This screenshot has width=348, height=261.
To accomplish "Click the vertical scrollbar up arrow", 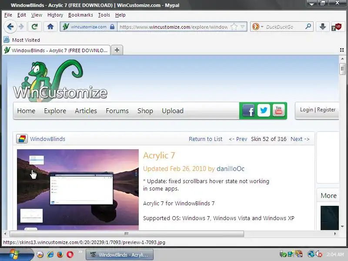I will [342, 59].
